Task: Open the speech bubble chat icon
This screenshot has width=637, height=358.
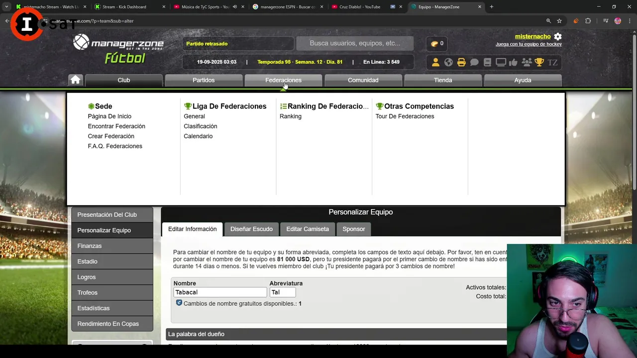Action: click(x=474, y=62)
